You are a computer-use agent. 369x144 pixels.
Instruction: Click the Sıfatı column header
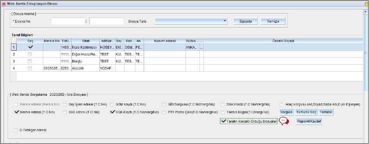point(86,41)
